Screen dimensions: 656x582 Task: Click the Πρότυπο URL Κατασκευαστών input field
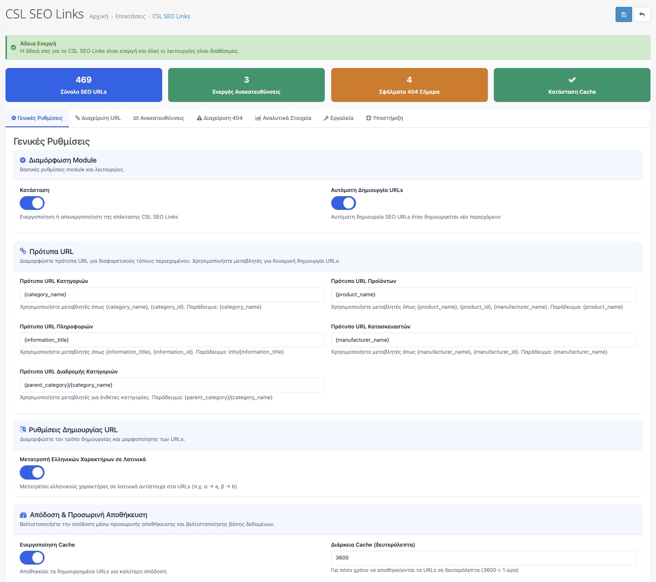coord(483,340)
